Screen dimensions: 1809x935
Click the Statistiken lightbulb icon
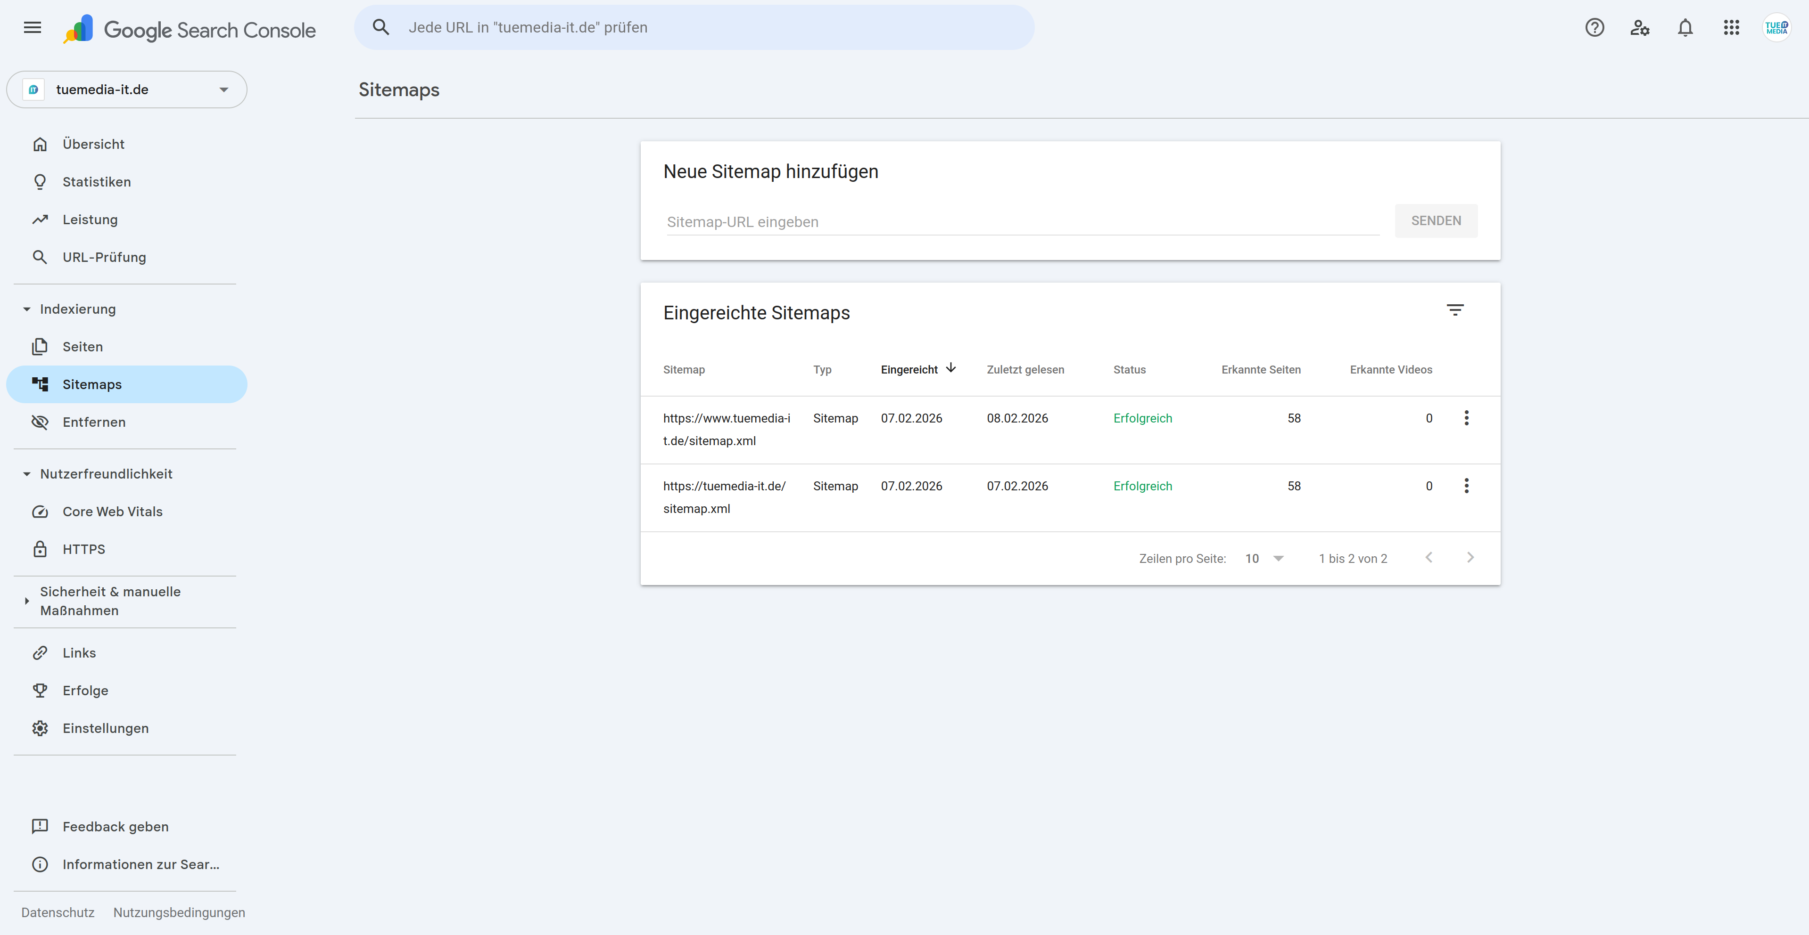coord(40,182)
